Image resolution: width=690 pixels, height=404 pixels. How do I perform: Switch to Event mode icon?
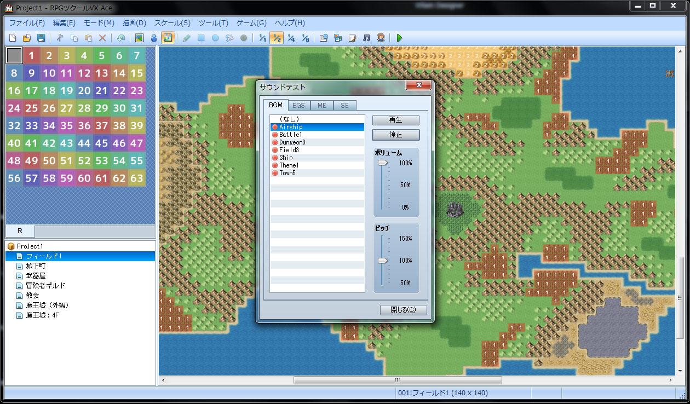[x=154, y=38]
